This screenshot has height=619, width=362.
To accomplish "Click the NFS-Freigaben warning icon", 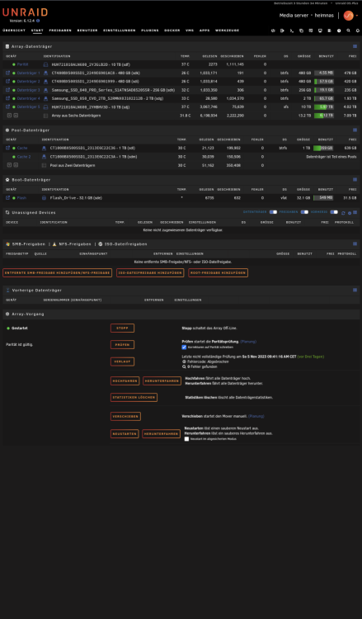I will click(54, 244).
